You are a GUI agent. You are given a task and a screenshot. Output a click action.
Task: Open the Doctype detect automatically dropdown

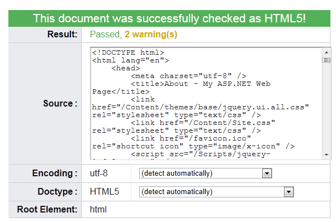coord(216,192)
